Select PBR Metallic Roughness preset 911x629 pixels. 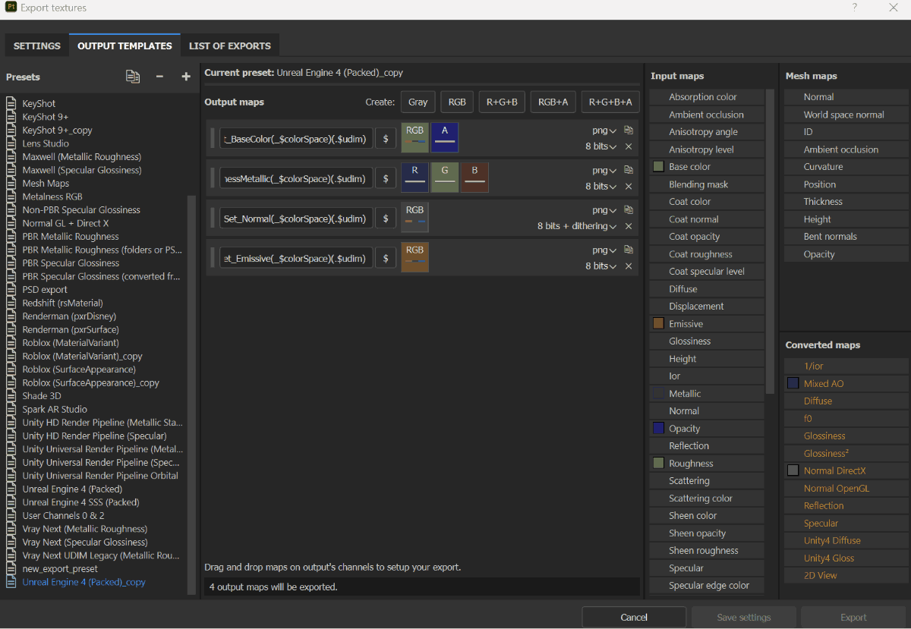71,237
